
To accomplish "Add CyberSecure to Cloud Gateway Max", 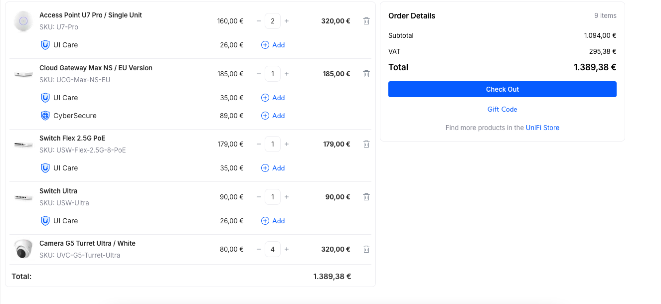I will (x=273, y=116).
